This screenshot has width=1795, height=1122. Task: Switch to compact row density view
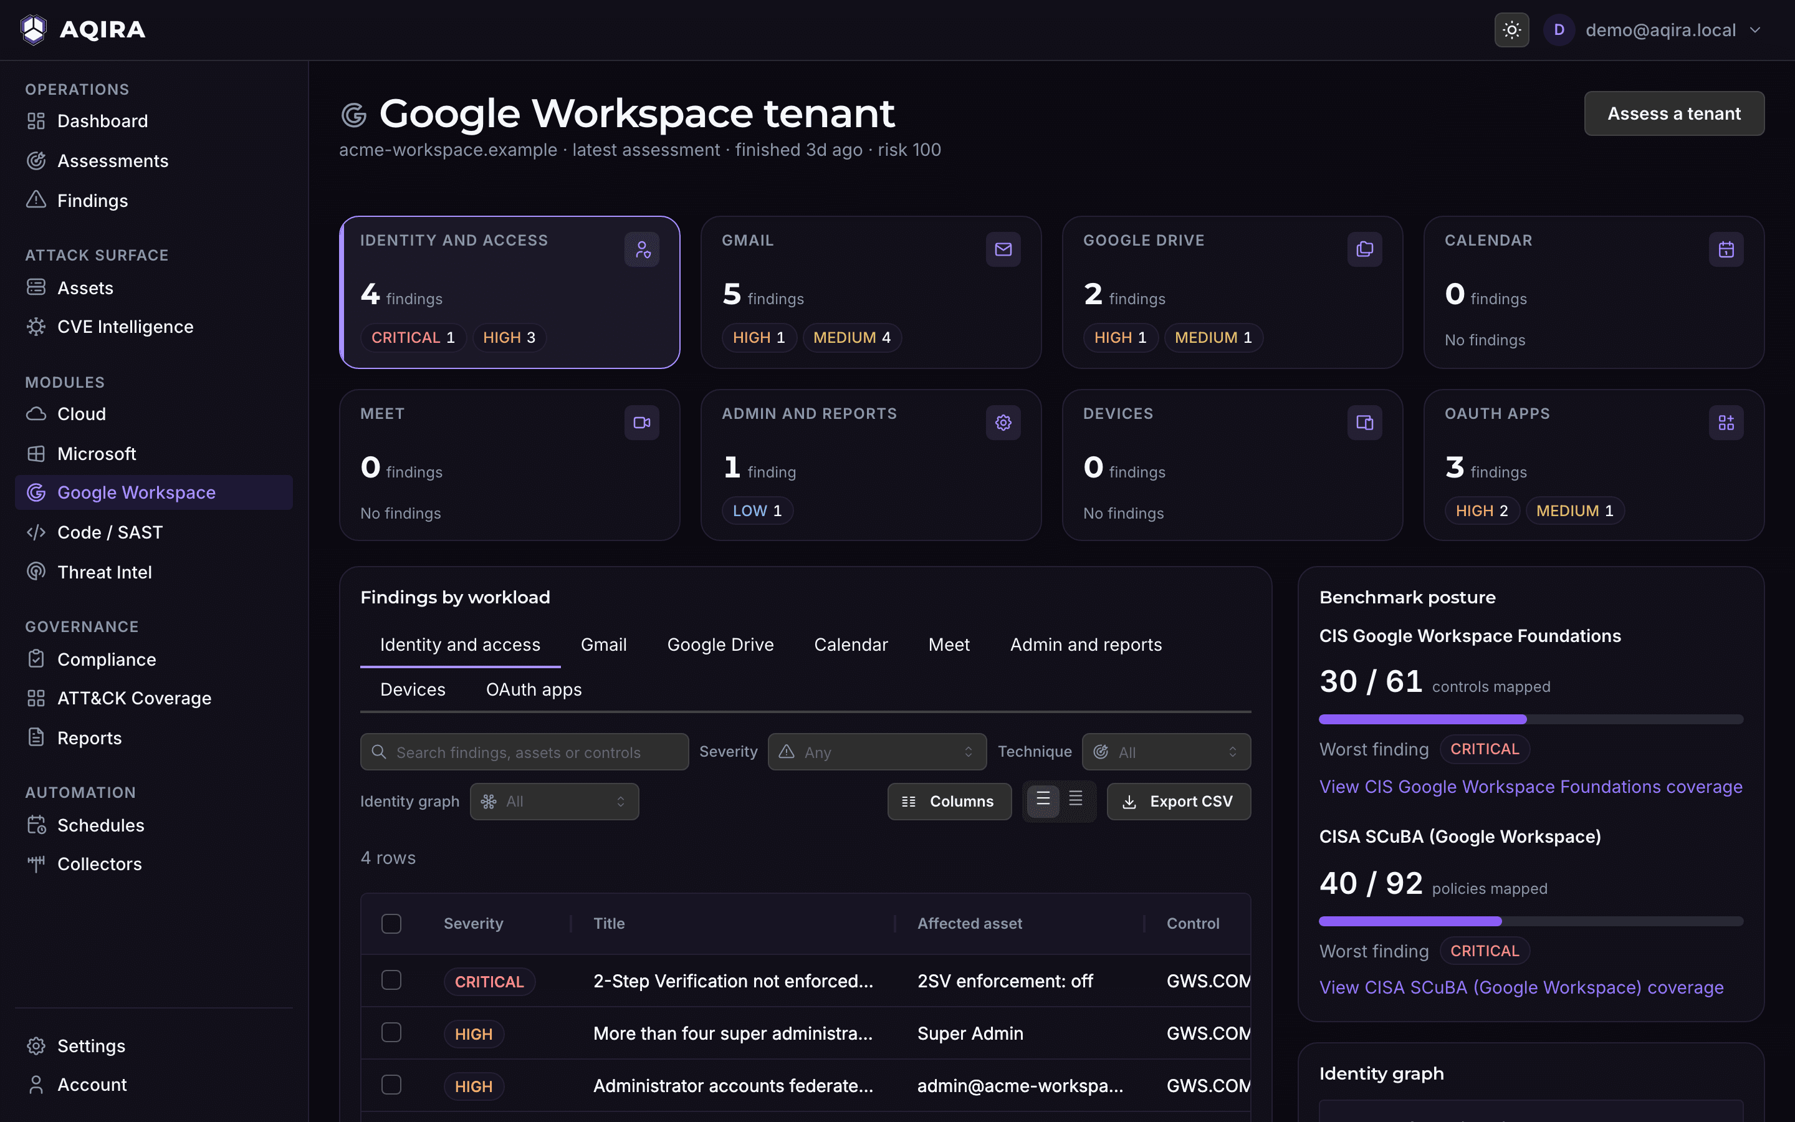coord(1076,801)
